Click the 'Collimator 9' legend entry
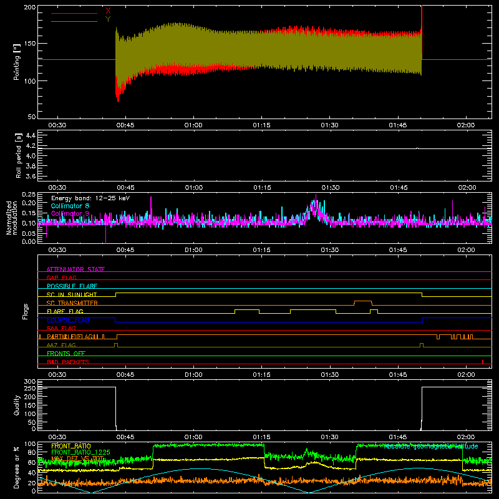Screen dimensions: 499x499 click(x=70, y=213)
